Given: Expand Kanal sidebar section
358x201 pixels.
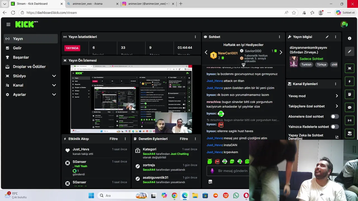Looking at the screenshot, I should (54, 85).
